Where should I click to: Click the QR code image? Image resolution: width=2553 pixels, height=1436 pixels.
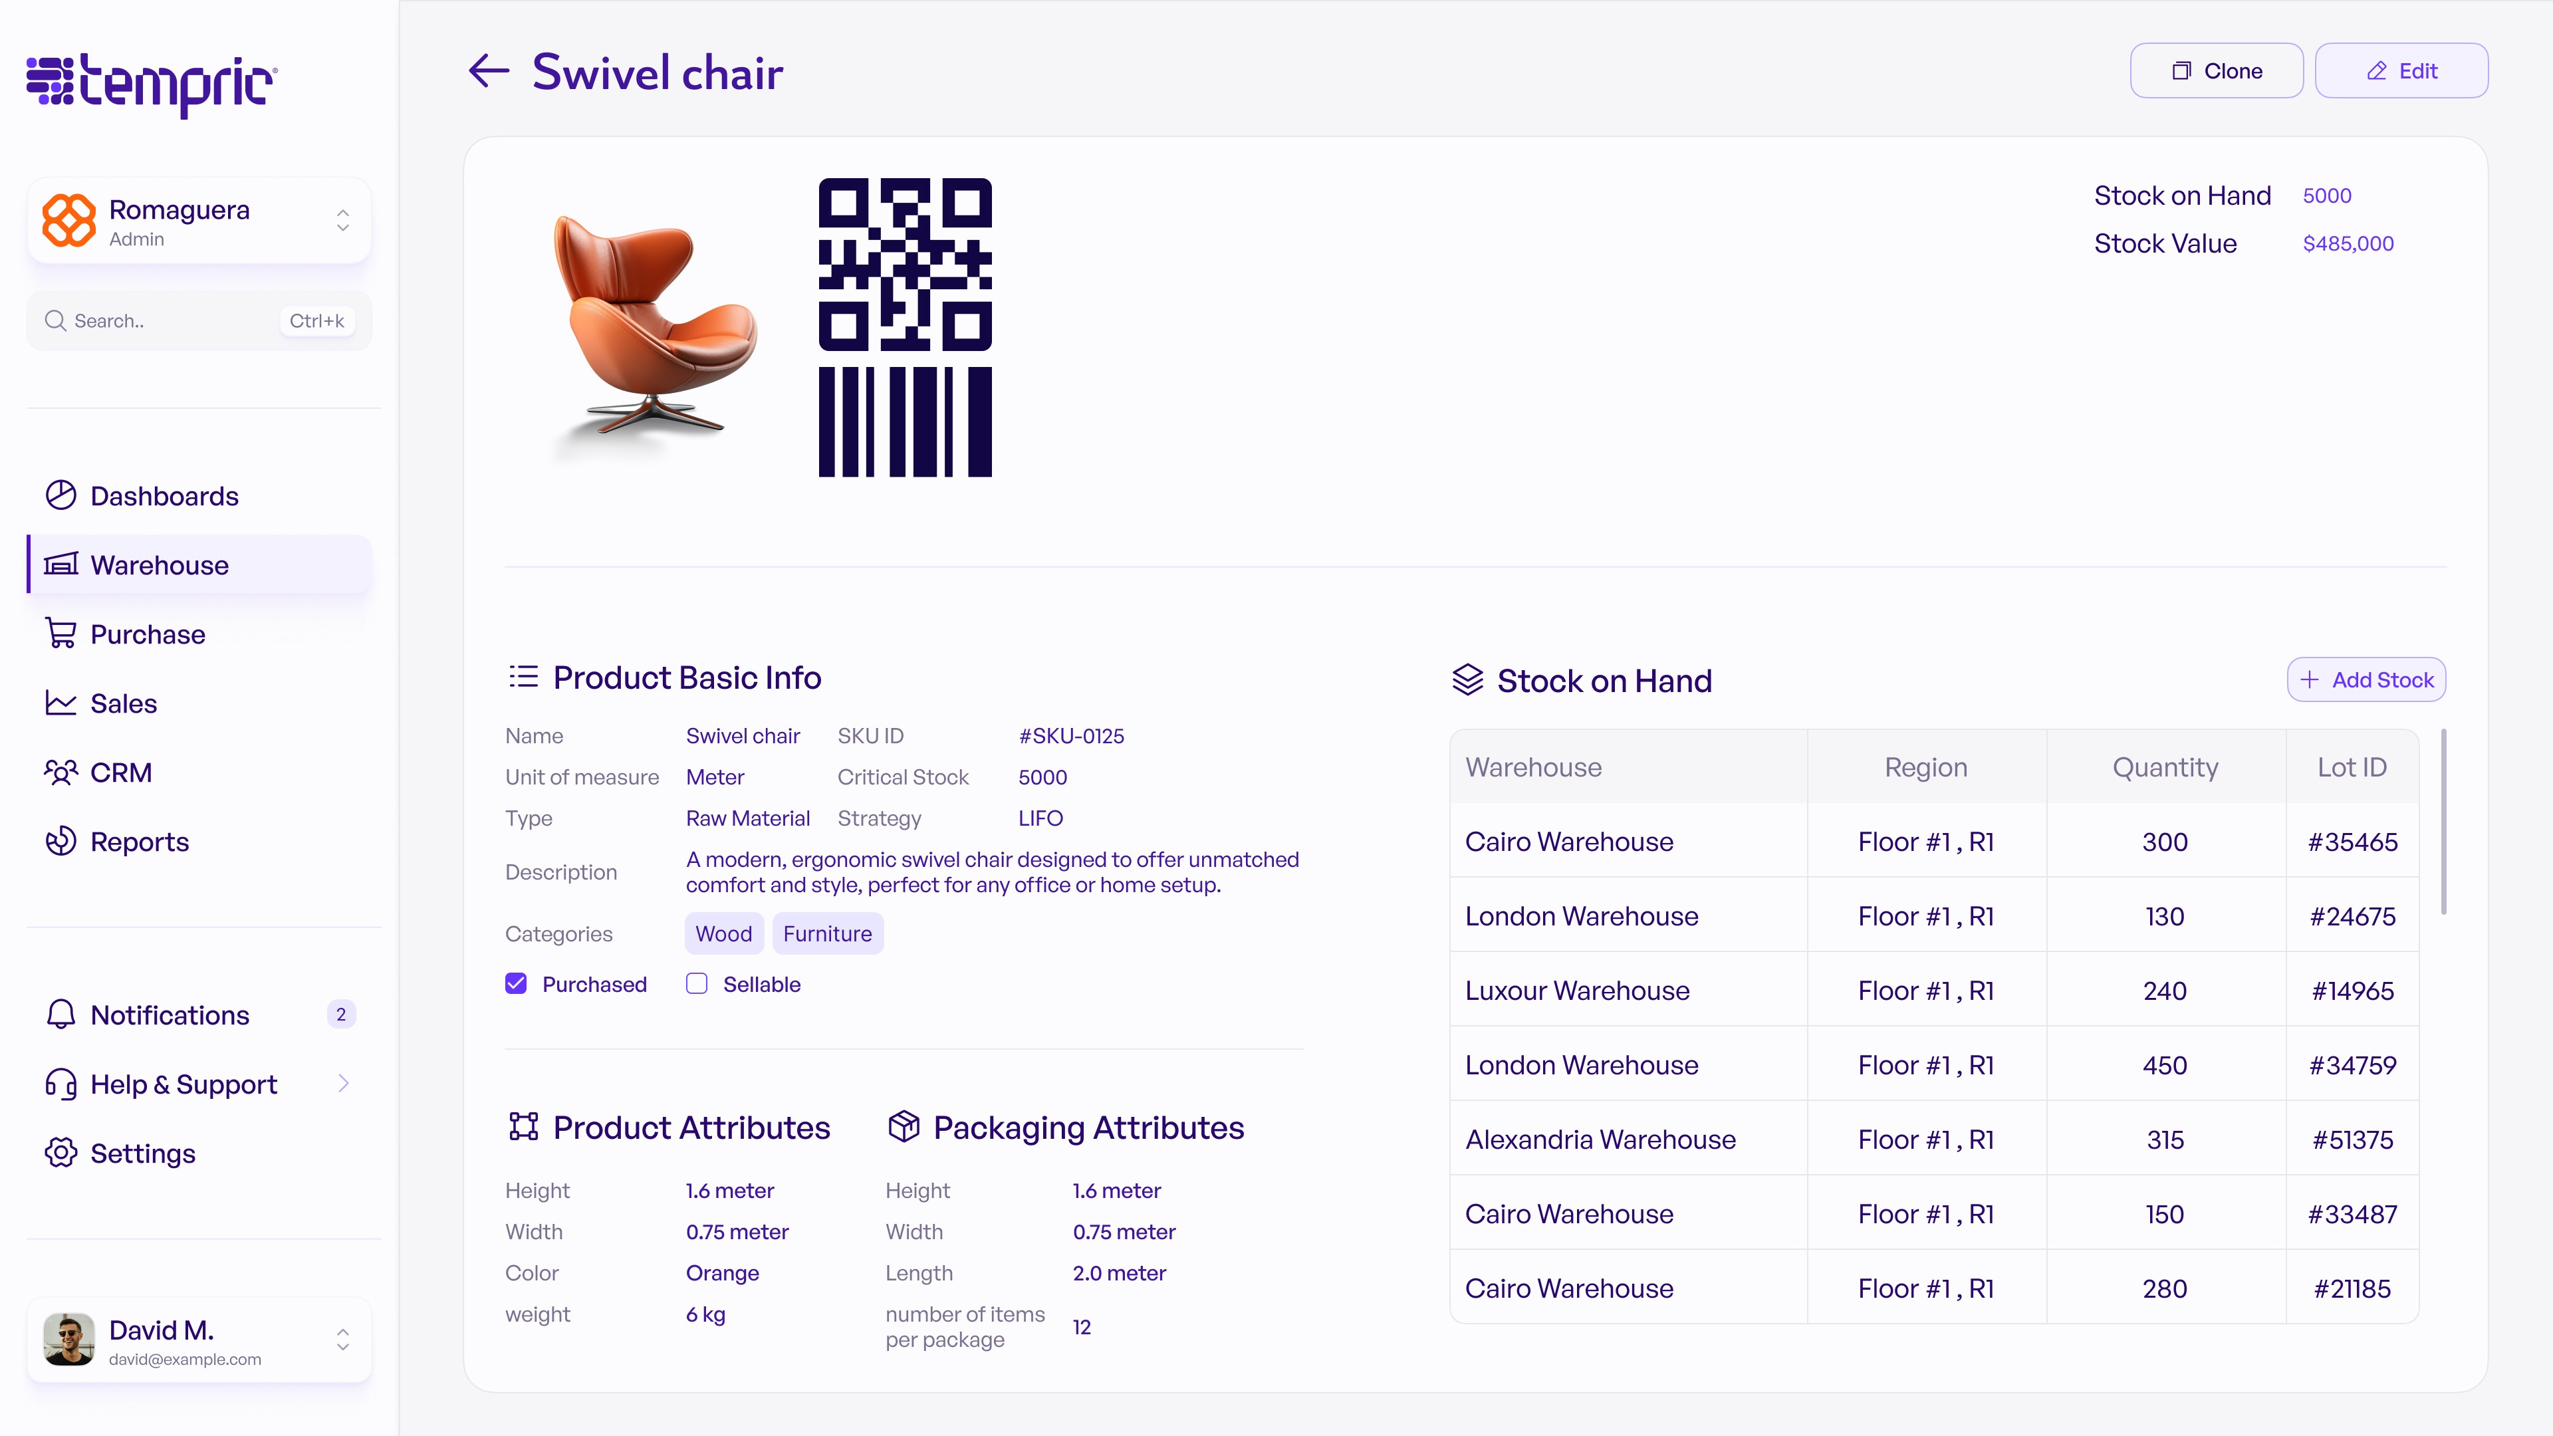coord(905,265)
